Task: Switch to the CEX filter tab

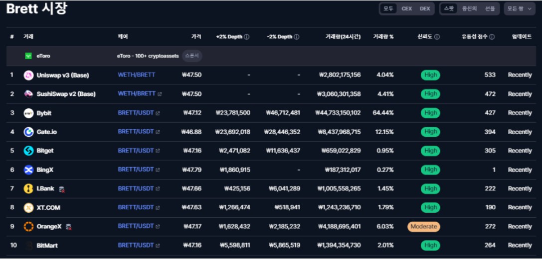Action: click(x=406, y=8)
